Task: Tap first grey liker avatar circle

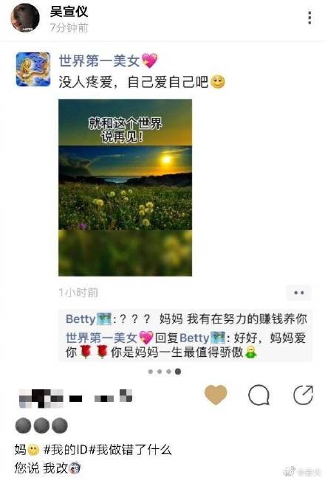Action: (x=24, y=426)
